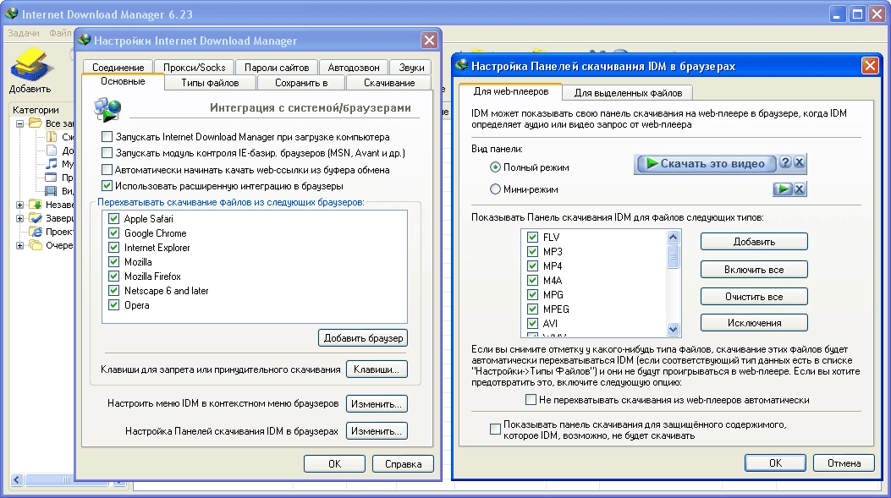Click the Проекты globe folder icon

point(36,232)
